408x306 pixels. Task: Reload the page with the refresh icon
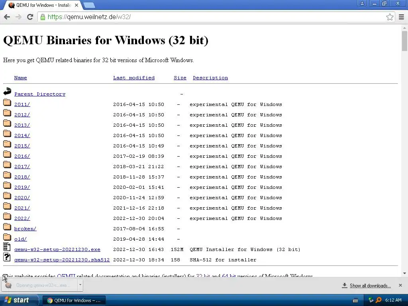click(x=30, y=17)
